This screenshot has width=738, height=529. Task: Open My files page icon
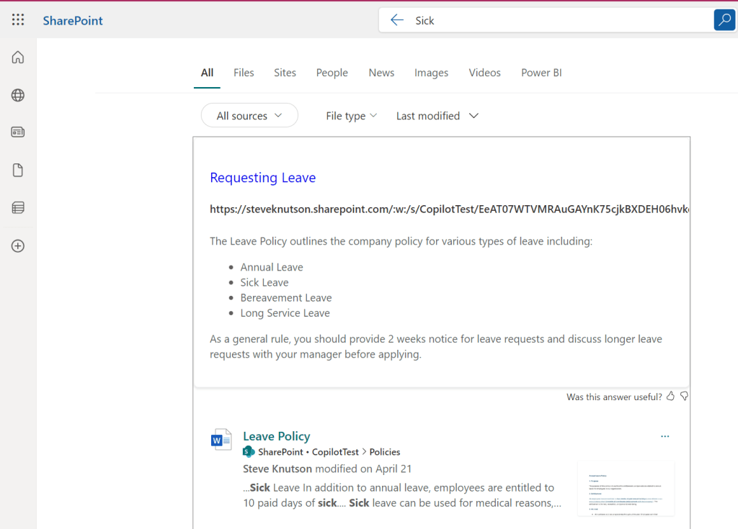18,171
